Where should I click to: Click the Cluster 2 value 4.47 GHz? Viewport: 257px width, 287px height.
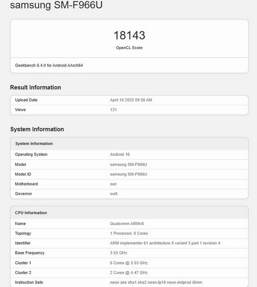129,273
